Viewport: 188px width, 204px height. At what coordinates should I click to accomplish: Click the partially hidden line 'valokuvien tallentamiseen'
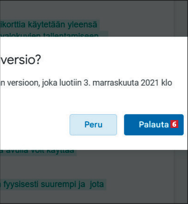tap(49, 36)
